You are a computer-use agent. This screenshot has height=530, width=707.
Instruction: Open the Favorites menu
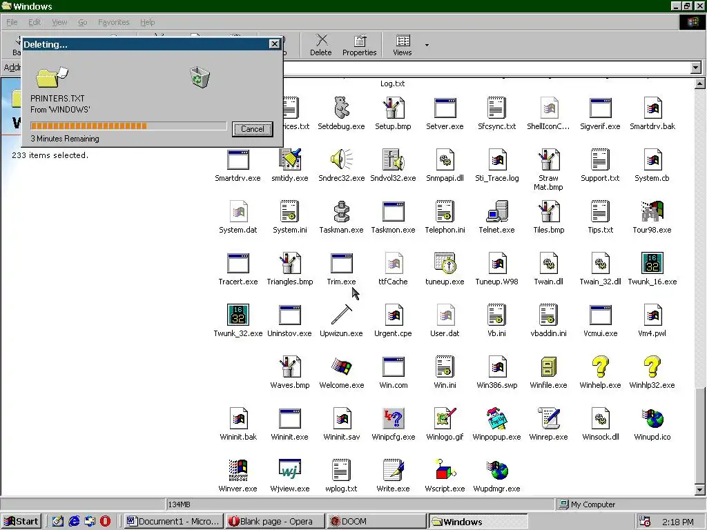pos(114,22)
